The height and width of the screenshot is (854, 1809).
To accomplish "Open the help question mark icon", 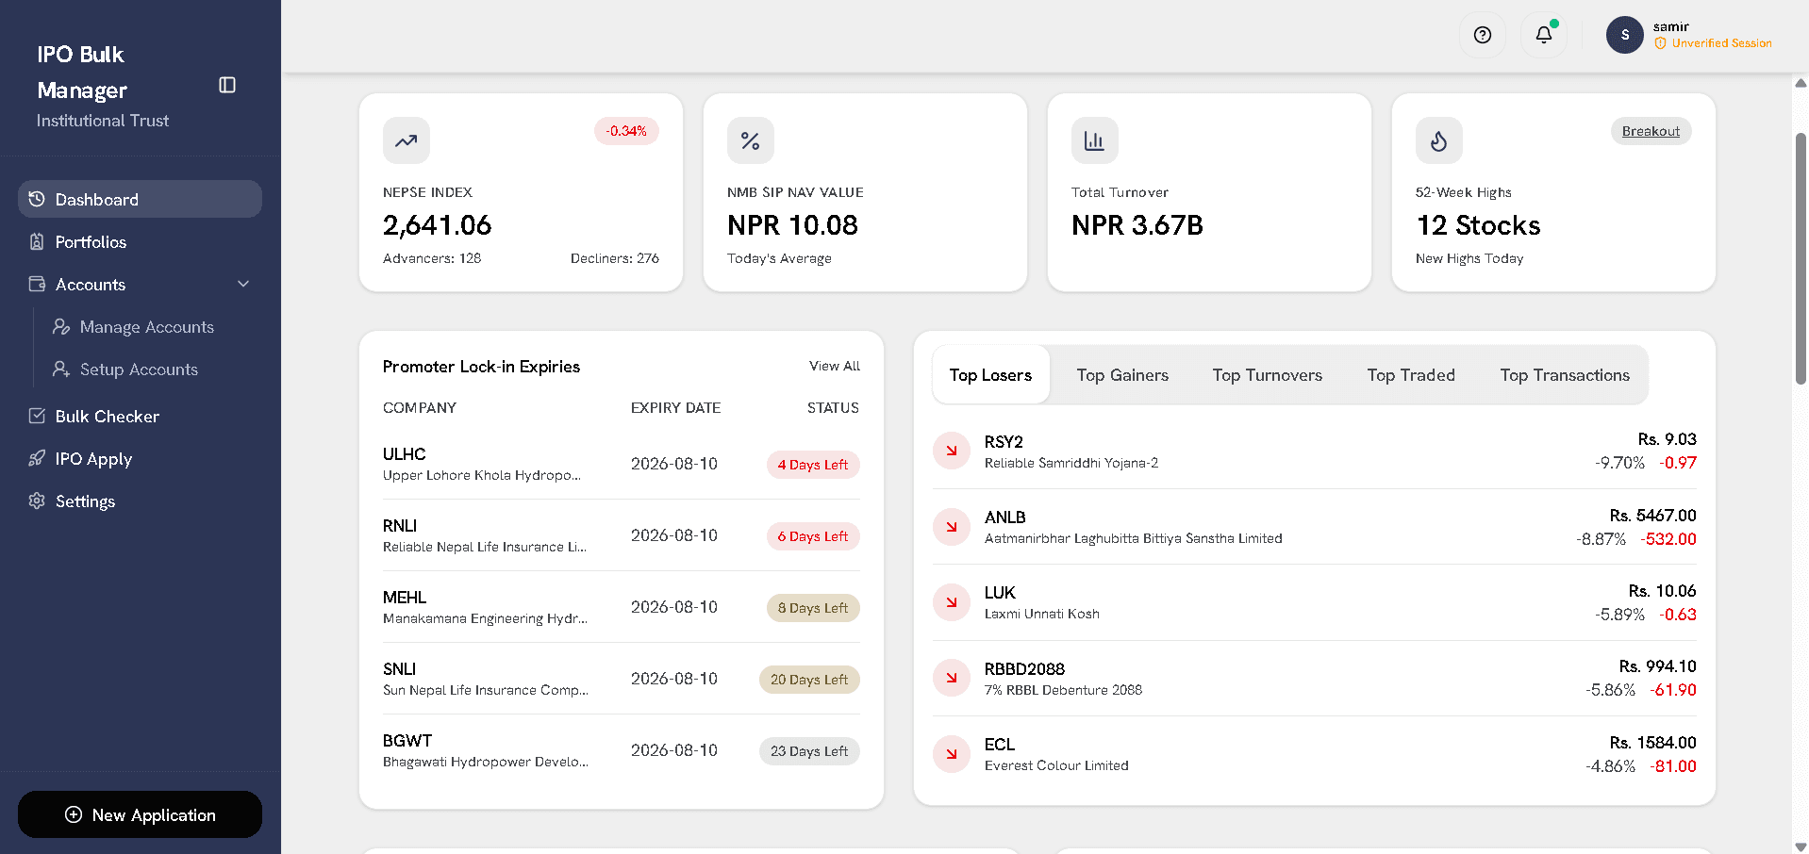I will click(1483, 35).
